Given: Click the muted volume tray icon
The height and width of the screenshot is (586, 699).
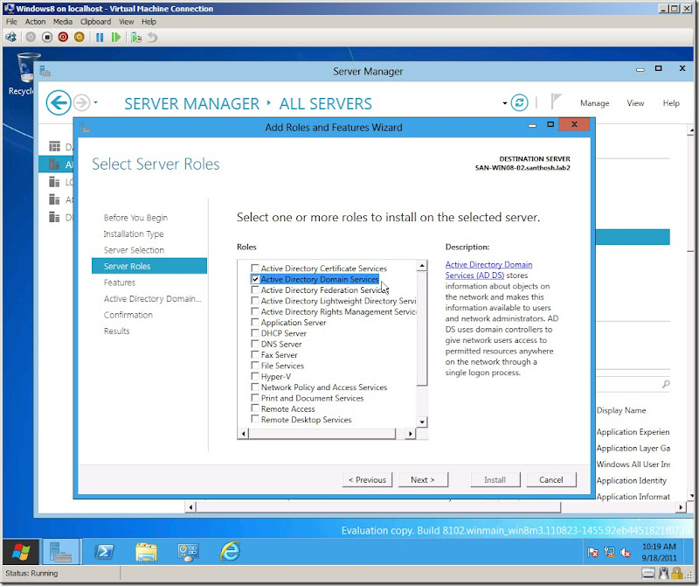Looking at the screenshot, I should pyautogui.click(x=625, y=553).
